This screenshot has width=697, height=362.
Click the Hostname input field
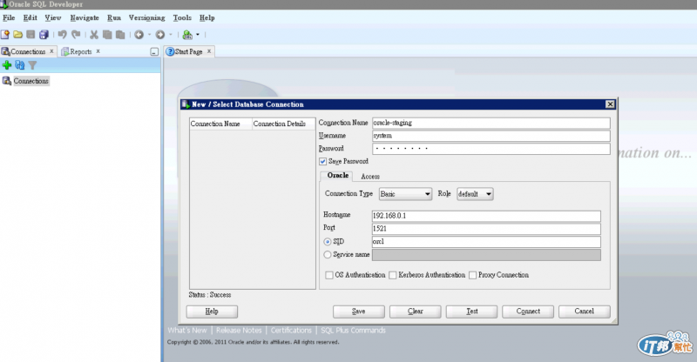click(486, 216)
